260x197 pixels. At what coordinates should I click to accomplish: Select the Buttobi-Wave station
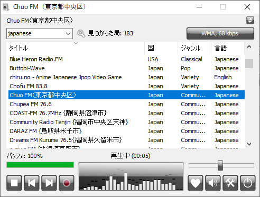point(126,68)
